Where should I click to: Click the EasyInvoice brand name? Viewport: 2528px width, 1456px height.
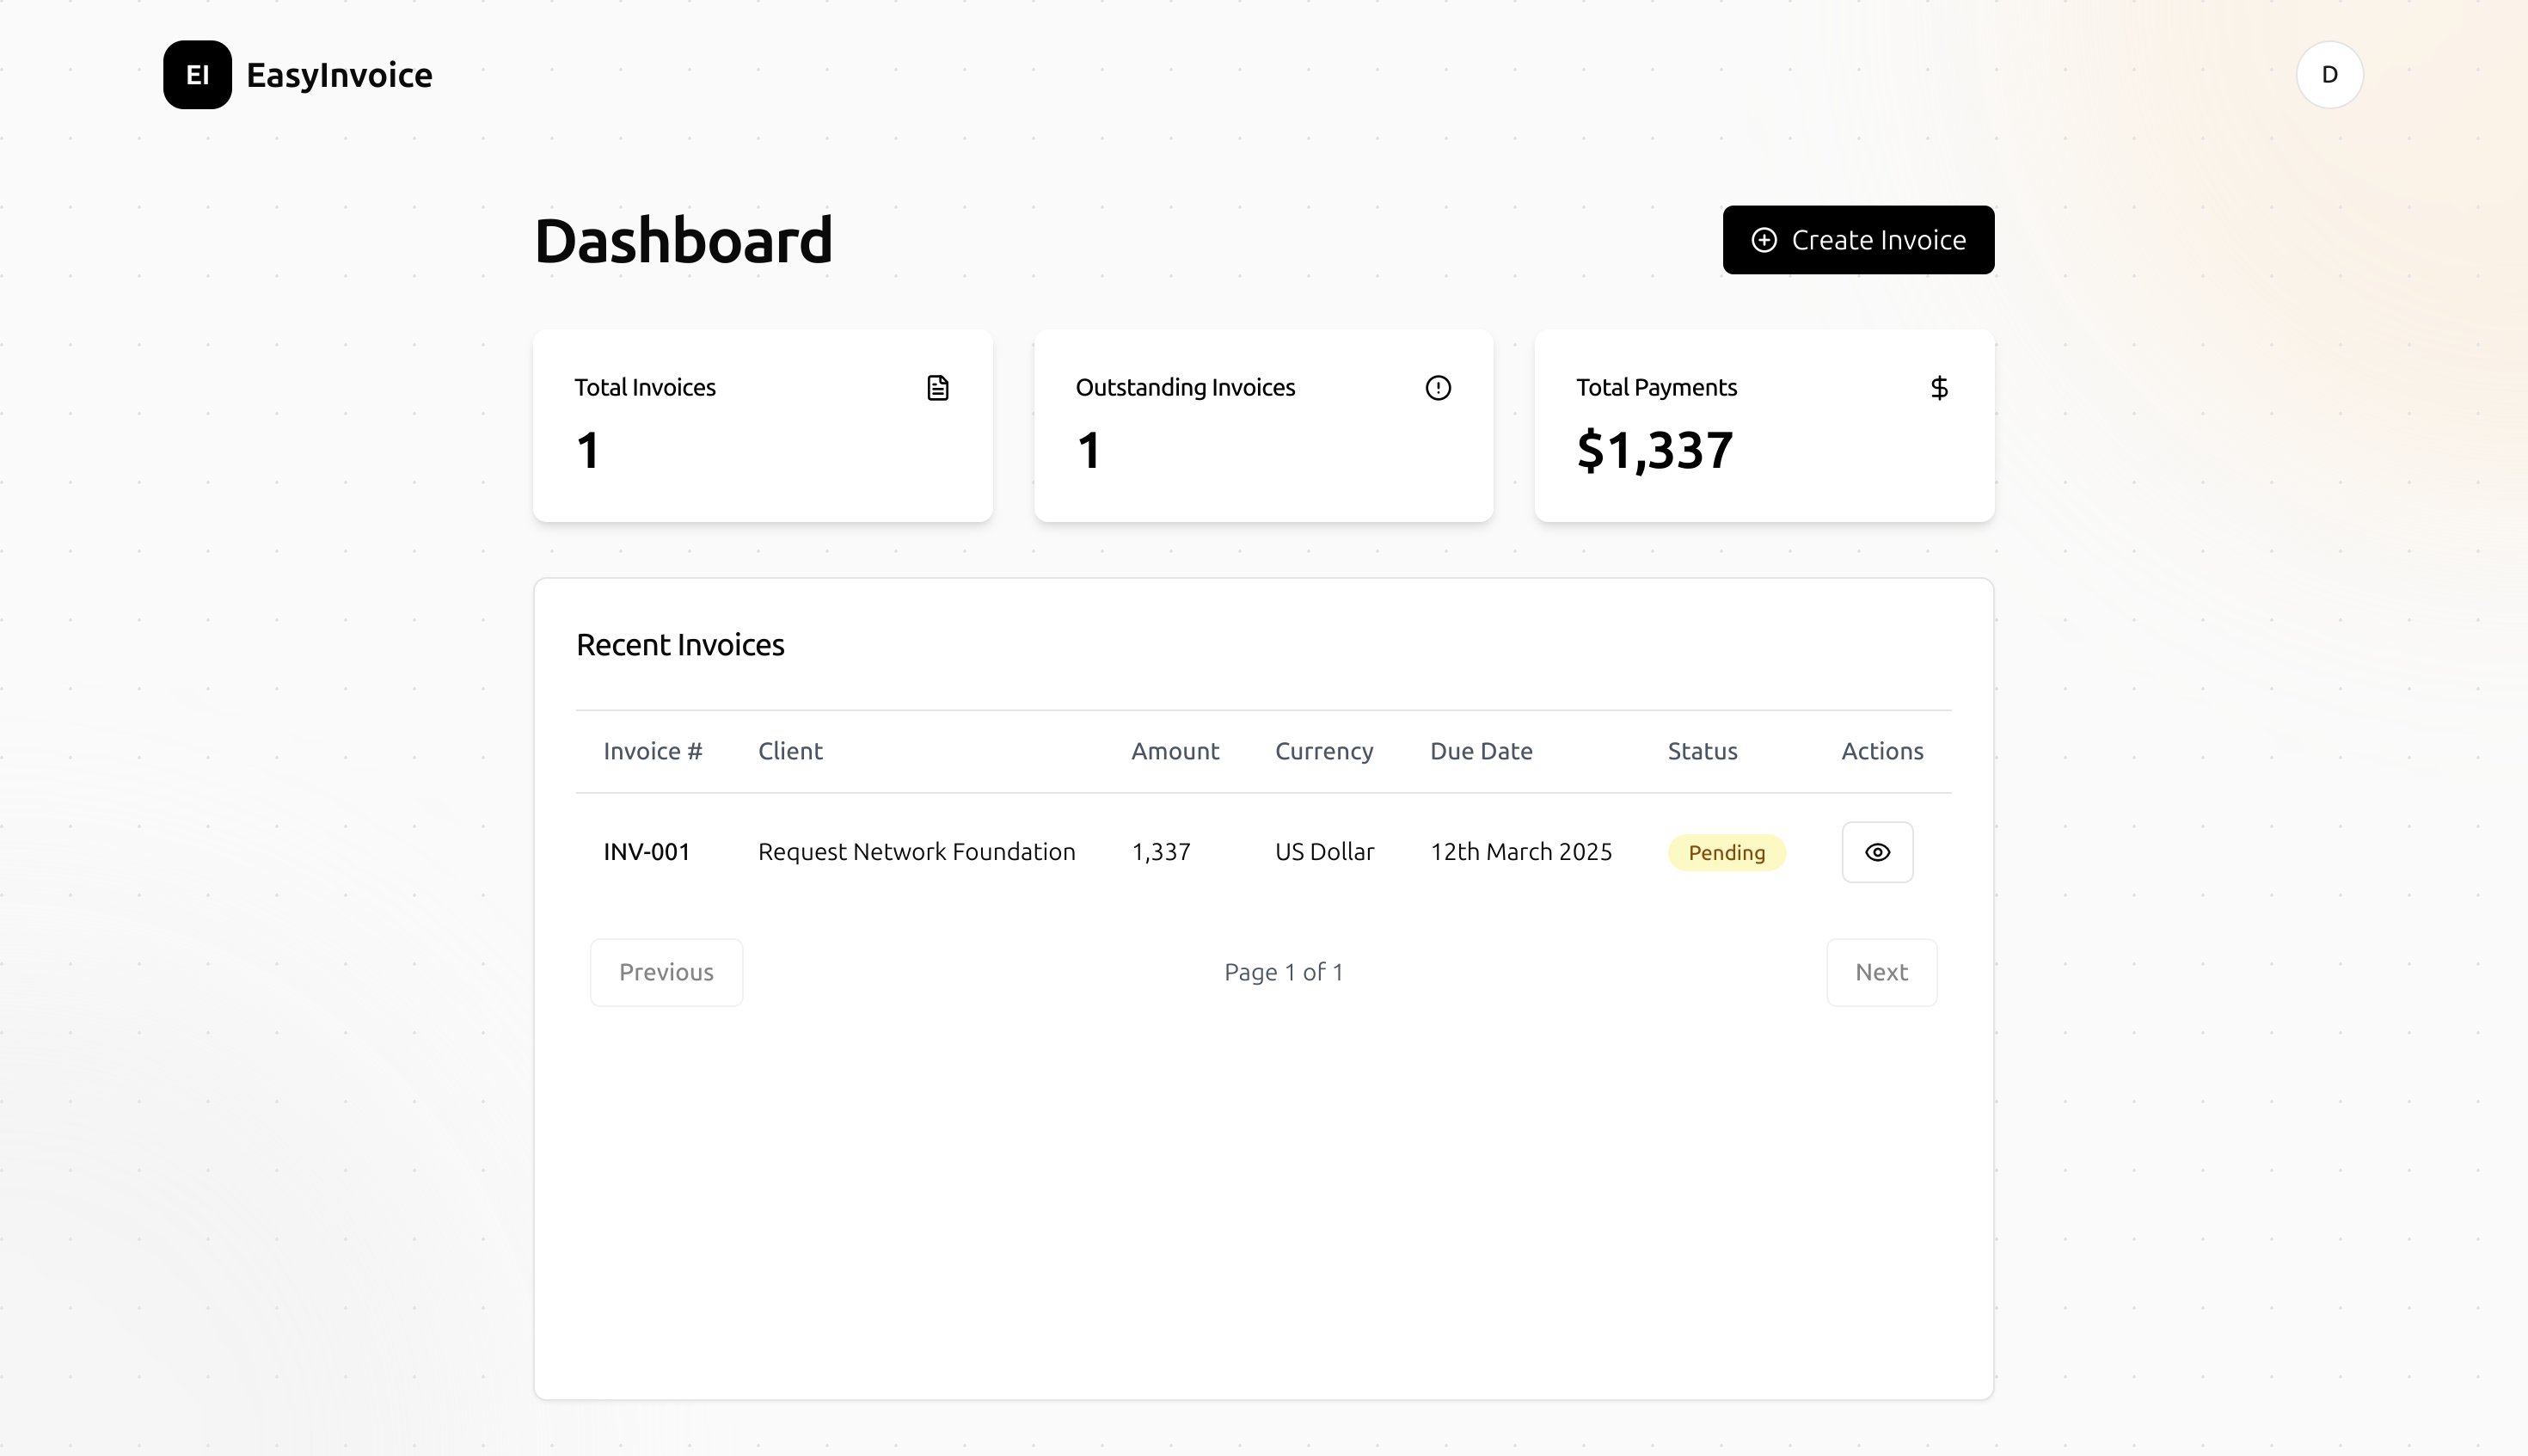point(339,75)
